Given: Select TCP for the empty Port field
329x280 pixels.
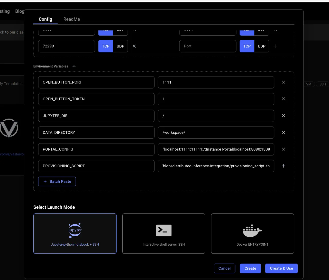Looking at the screenshot, I should coord(247,46).
